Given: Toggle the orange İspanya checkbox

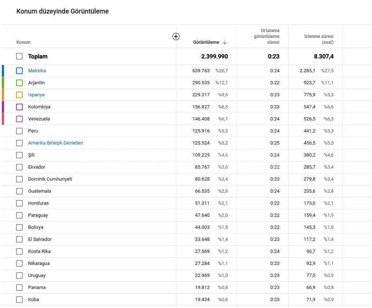Looking at the screenshot, I should click(x=19, y=95).
